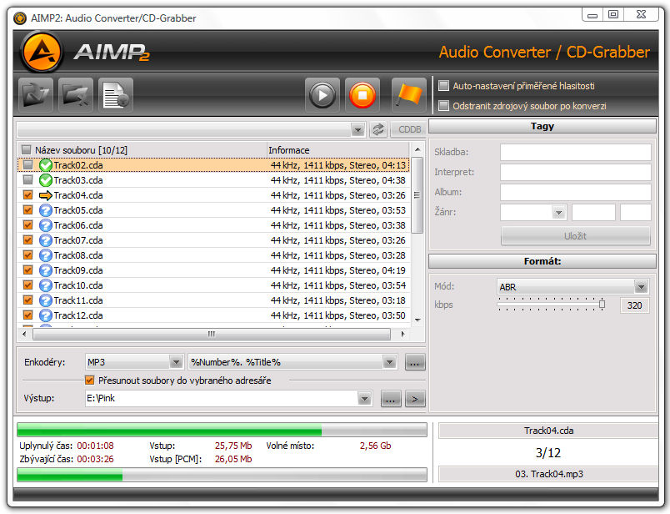Click the CDDB button
The image size is (670, 514).
(409, 129)
